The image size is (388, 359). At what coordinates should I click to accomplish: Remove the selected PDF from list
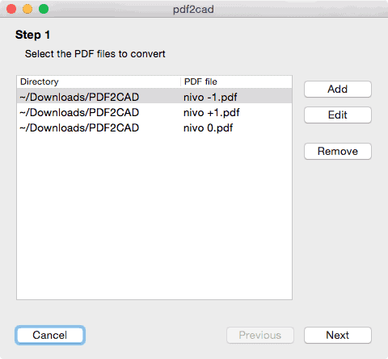coord(338,151)
